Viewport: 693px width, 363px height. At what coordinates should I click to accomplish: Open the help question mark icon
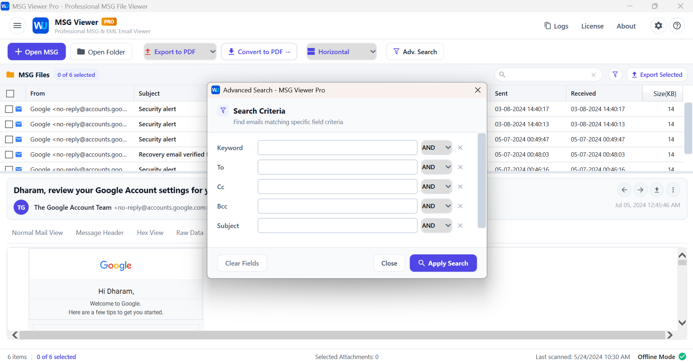677,26
